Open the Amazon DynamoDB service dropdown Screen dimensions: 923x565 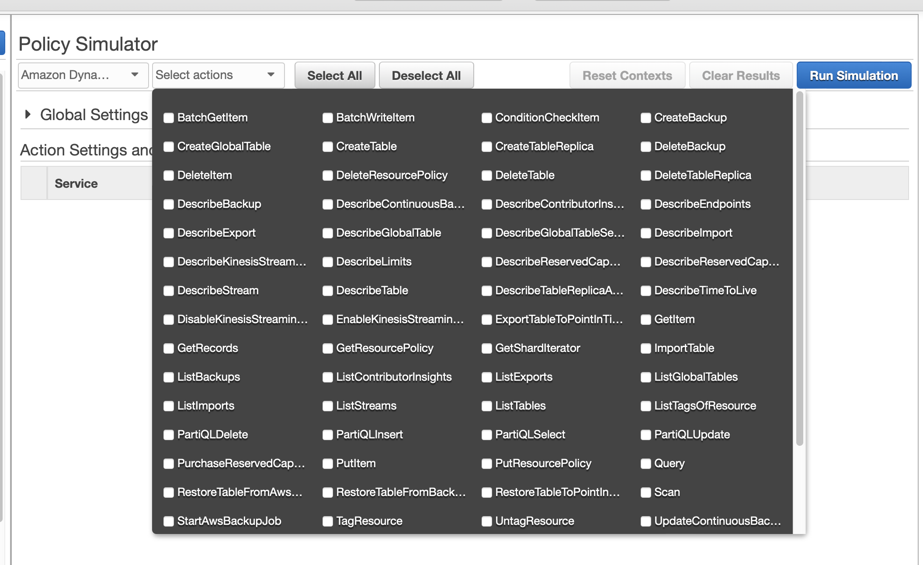pos(83,75)
